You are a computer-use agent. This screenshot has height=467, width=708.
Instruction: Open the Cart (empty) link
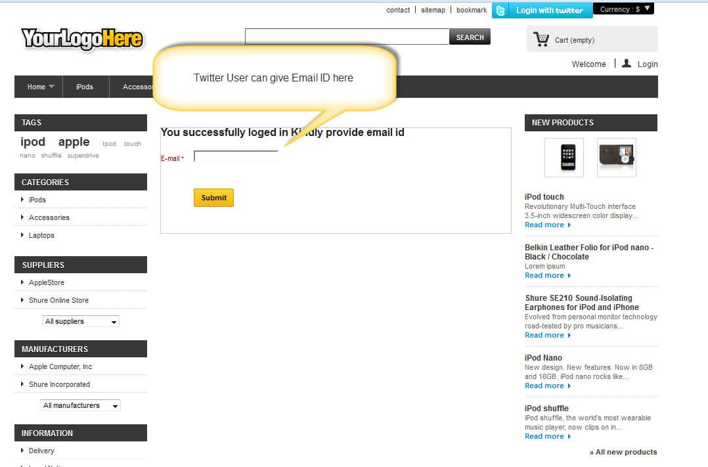(x=574, y=40)
